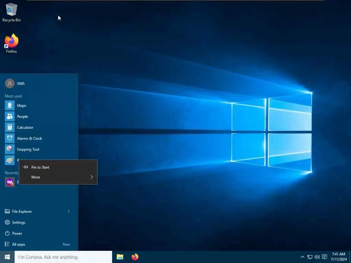Open Firefox from the taskbar
Viewport: 351px width, 263px height.
click(135, 257)
